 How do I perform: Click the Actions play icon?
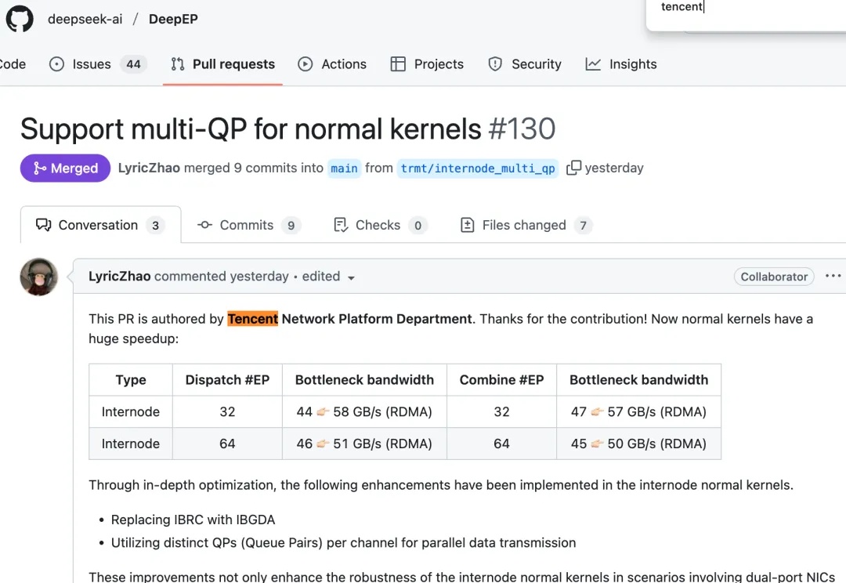305,64
